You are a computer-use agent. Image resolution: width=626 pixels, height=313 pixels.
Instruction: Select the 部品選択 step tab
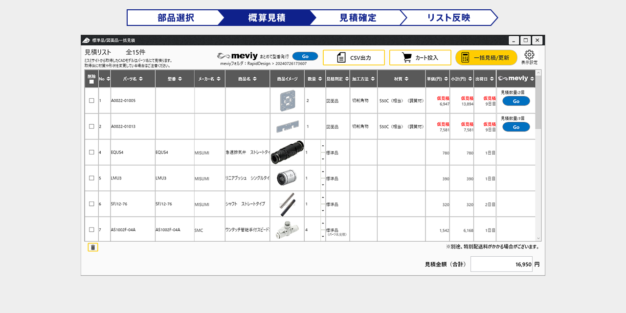click(x=176, y=18)
